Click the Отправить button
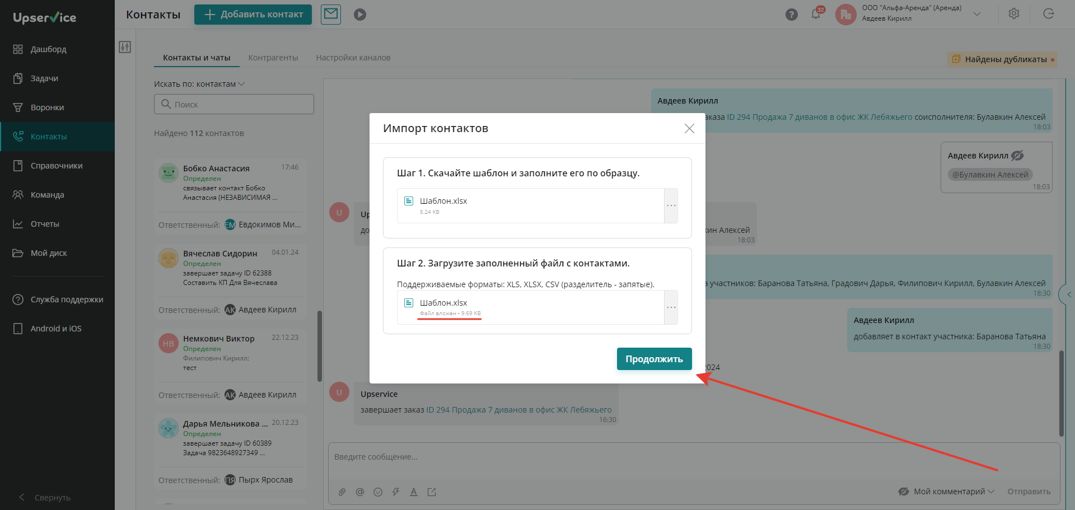Viewport: 1075px width, 510px height. (1029, 492)
